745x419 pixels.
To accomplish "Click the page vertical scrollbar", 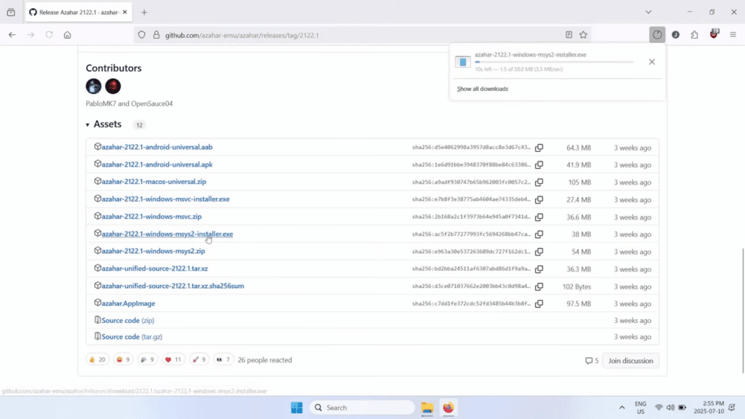I will point(743,311).
